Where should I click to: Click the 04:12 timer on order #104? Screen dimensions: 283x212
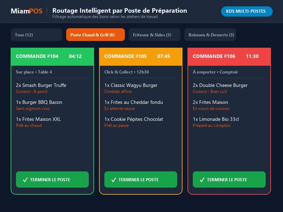[x=75, y=56]
